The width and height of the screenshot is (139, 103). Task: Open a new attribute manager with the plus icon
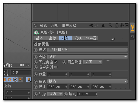click(x=127, y=25)
